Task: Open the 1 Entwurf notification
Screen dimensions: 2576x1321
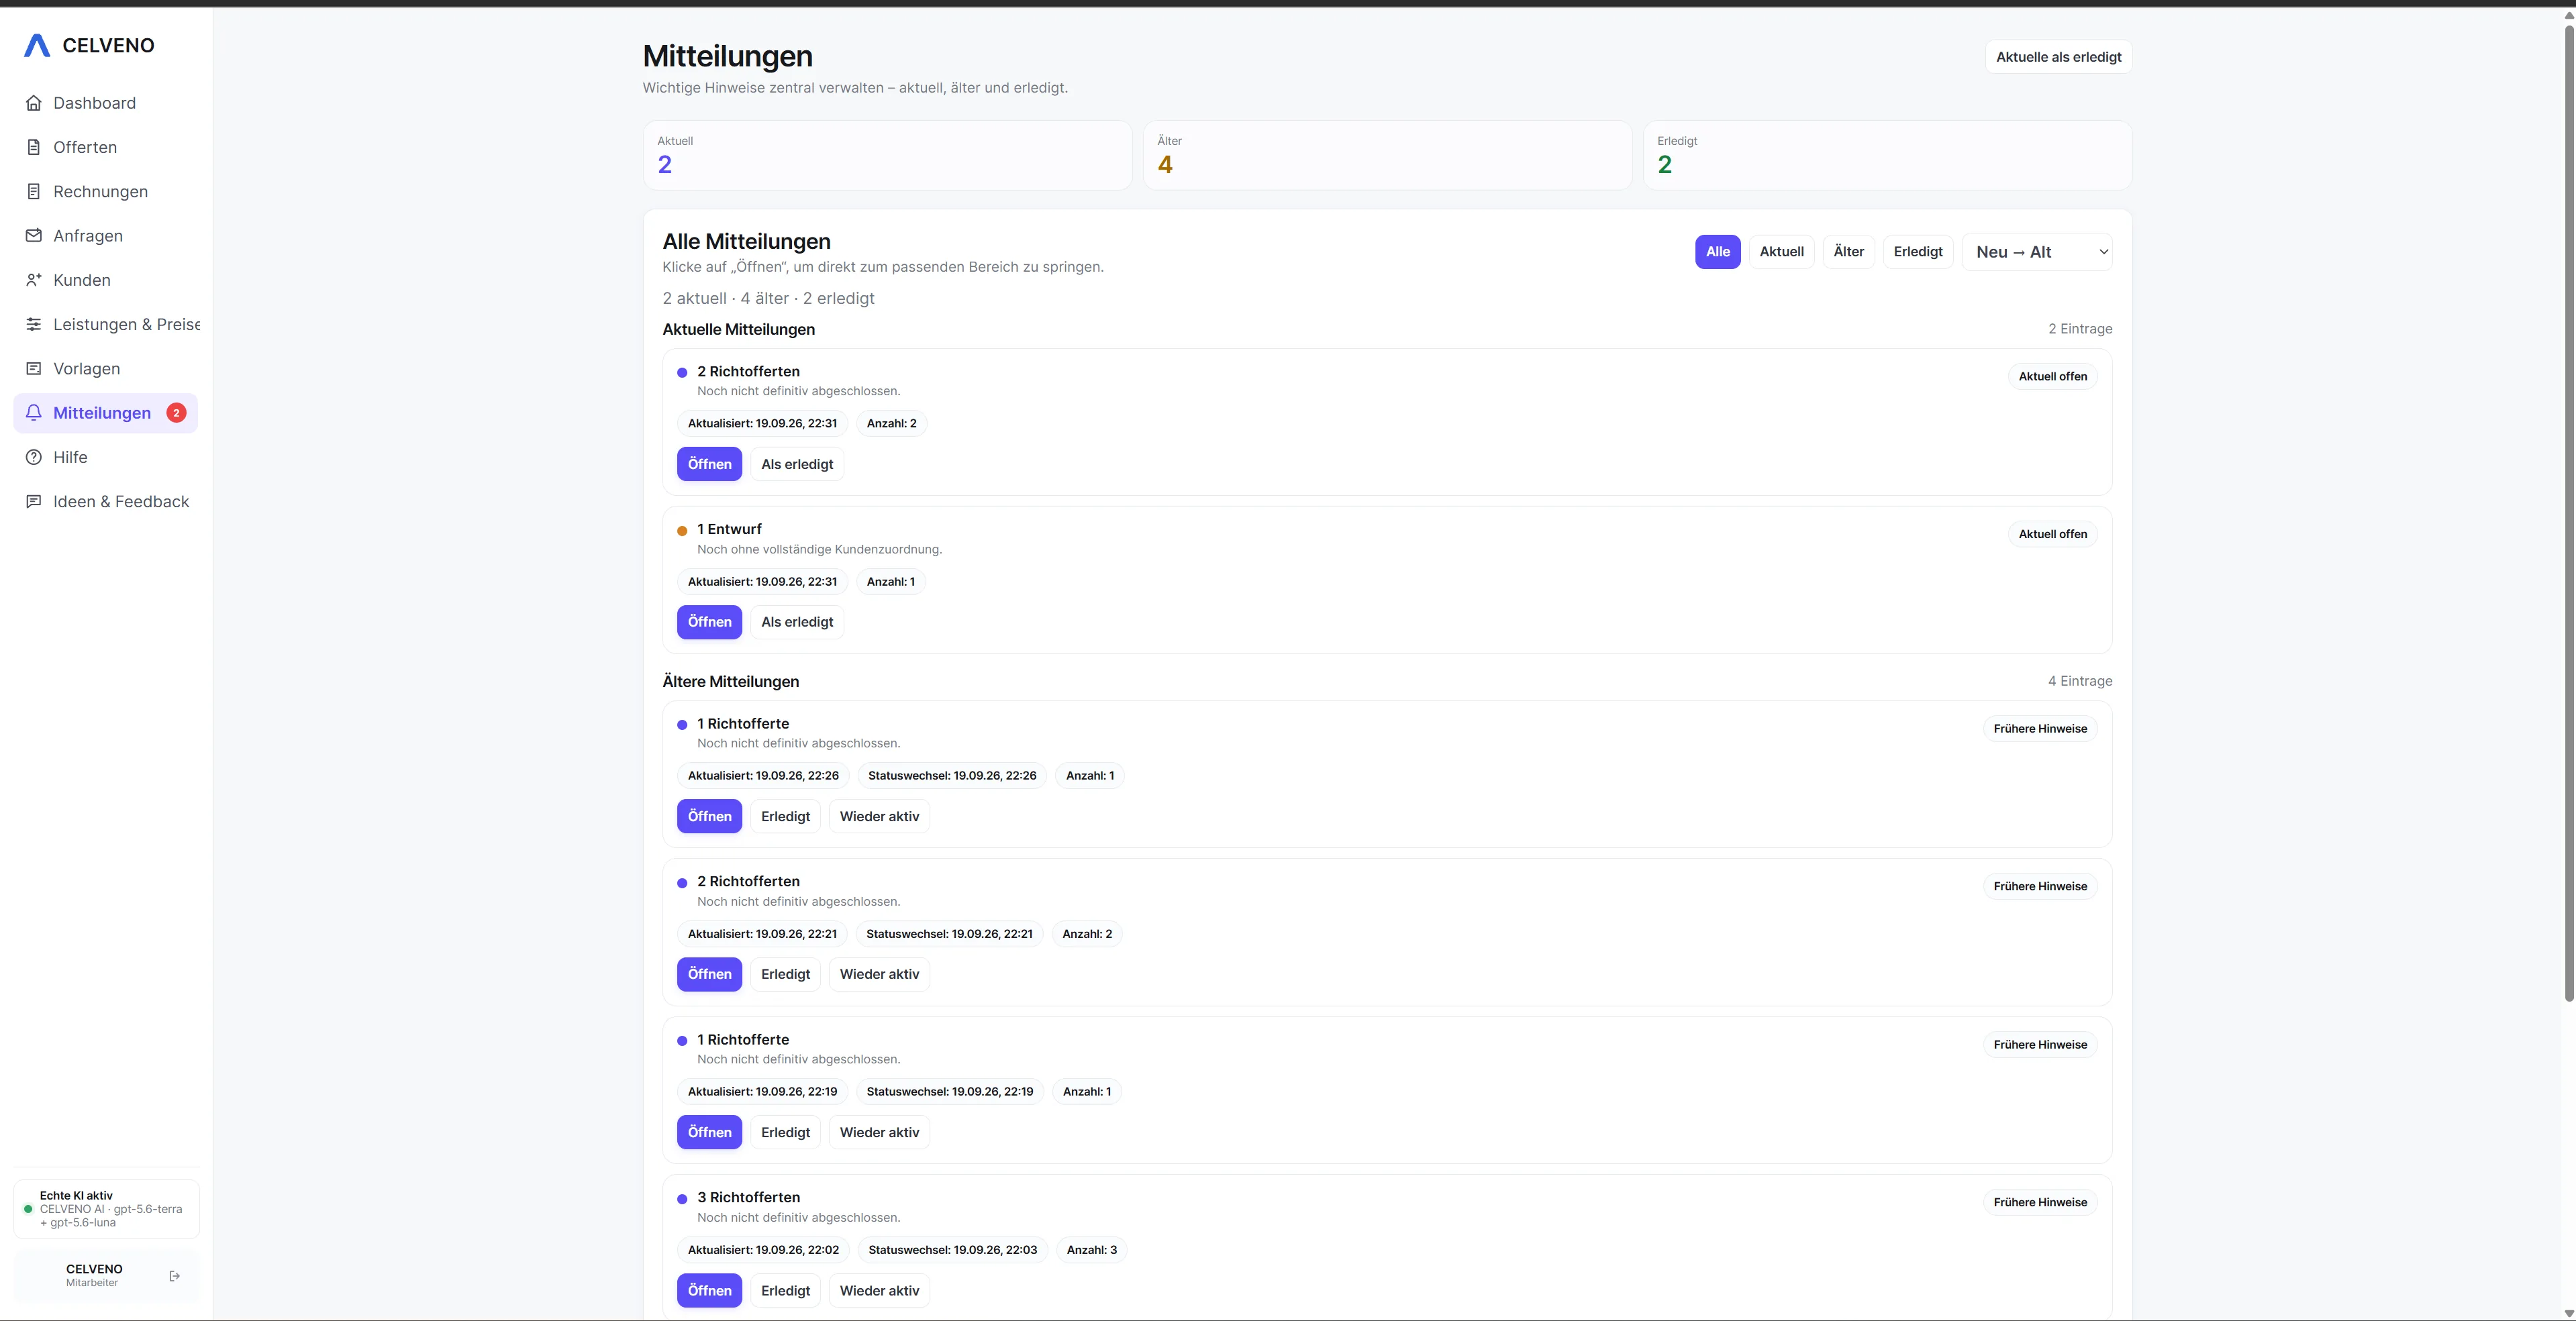Action: [x=709, y=621]
